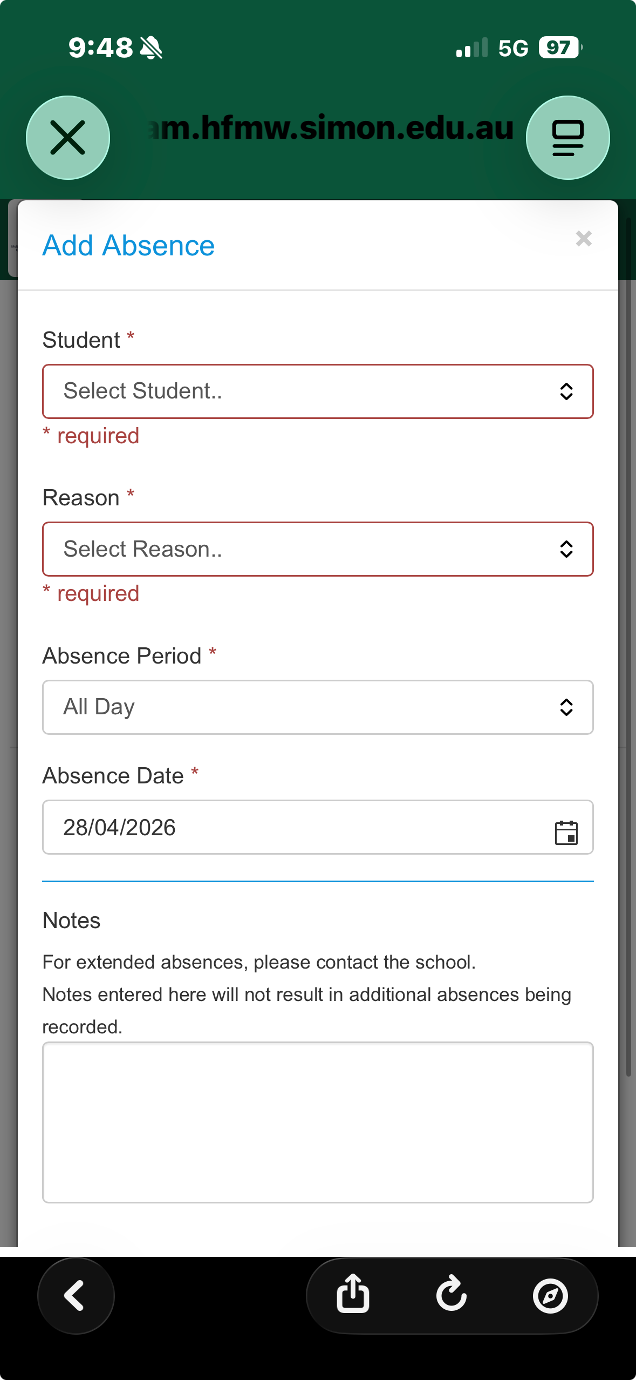Tap the silent mode bell icon
This screenshot has height=1380, width=636.
[151, 48]
